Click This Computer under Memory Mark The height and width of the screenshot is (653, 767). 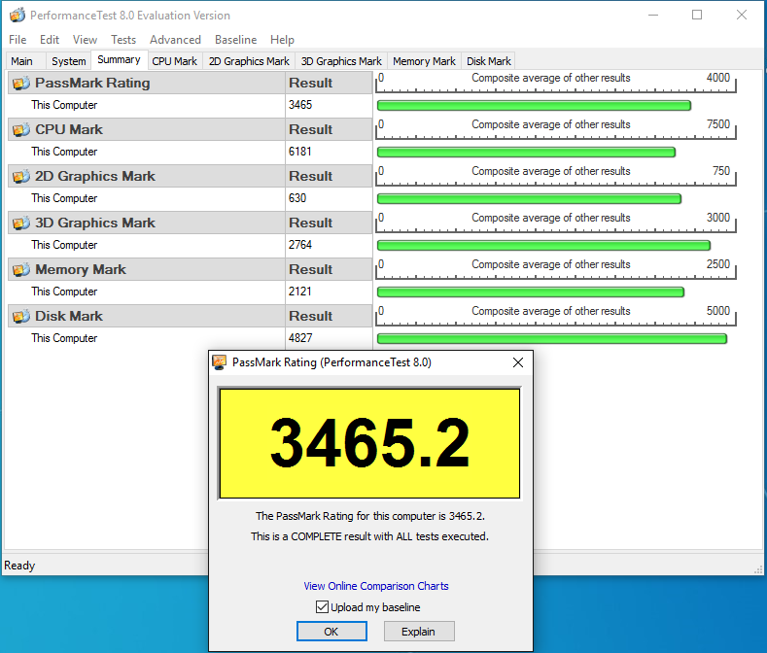(64, 292)
